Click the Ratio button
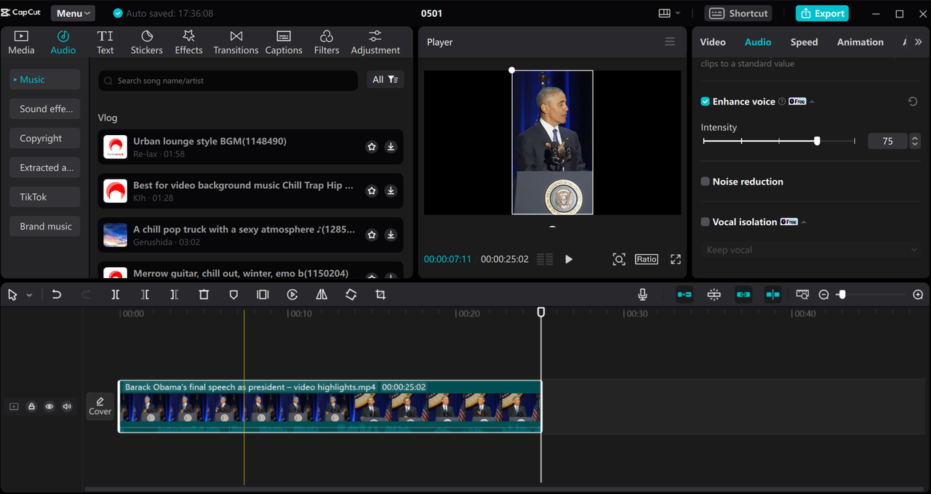Screen dimensions: 931x494 647,259
